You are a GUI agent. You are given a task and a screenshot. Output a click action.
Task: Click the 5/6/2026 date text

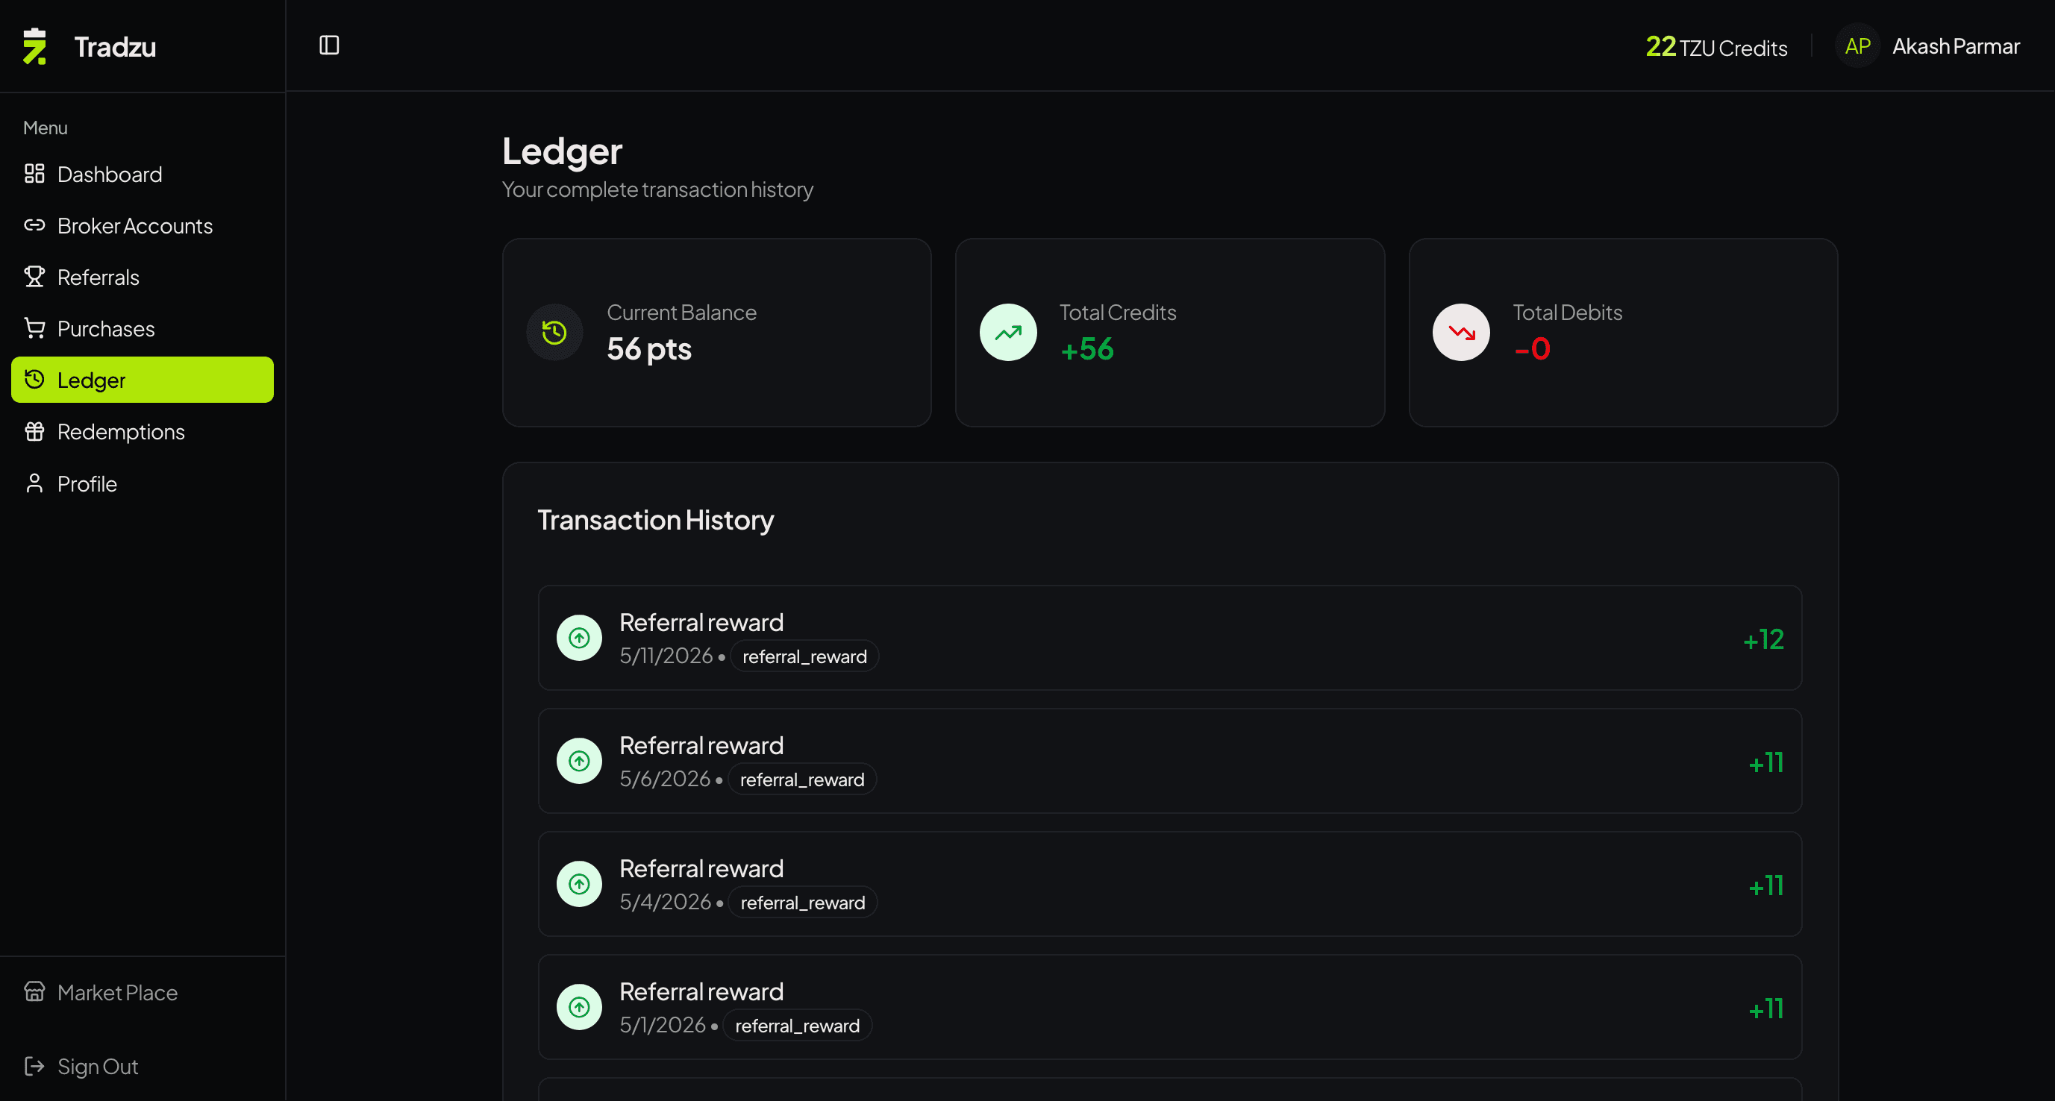click(x=665, y=778)
